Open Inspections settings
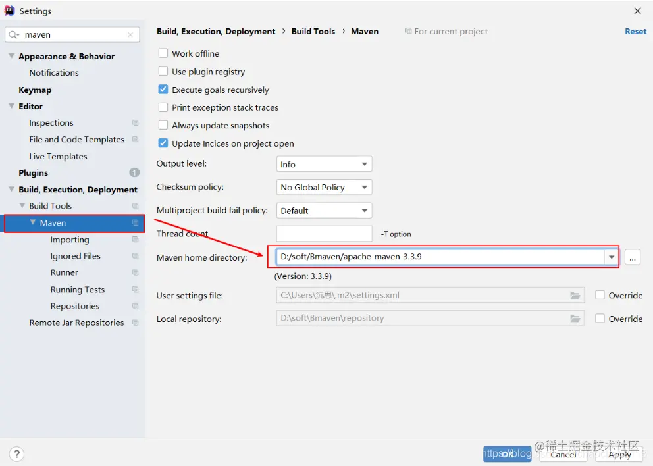The image size is (653, 466). coord(51,123)
